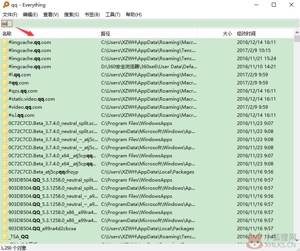The height and width of the screenshot is (251, 300).
Task: Focus the search box containing qq
Action: click(150, 24)
